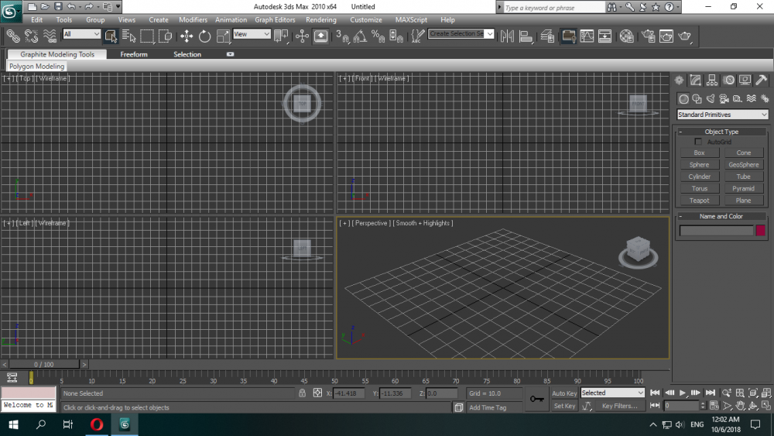Open Opera browser from the taskbar
This screenshot has width=774, height=436.
click(97, 424)
